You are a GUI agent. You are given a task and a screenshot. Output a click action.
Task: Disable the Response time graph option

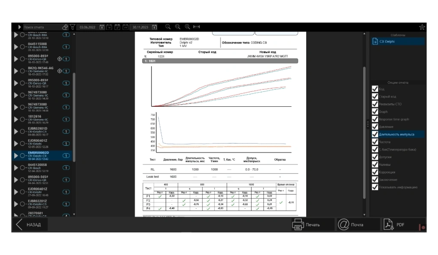(x=375, y=119)
